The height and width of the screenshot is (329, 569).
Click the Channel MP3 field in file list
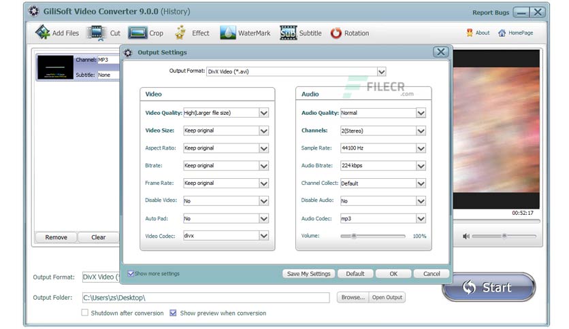tap(108, 60)
